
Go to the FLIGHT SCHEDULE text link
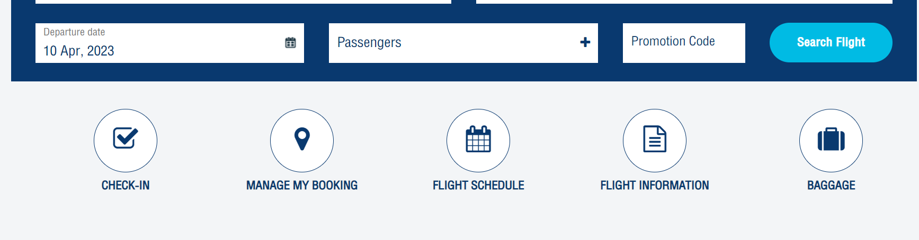pyautogui.click(x=478, y=185)
